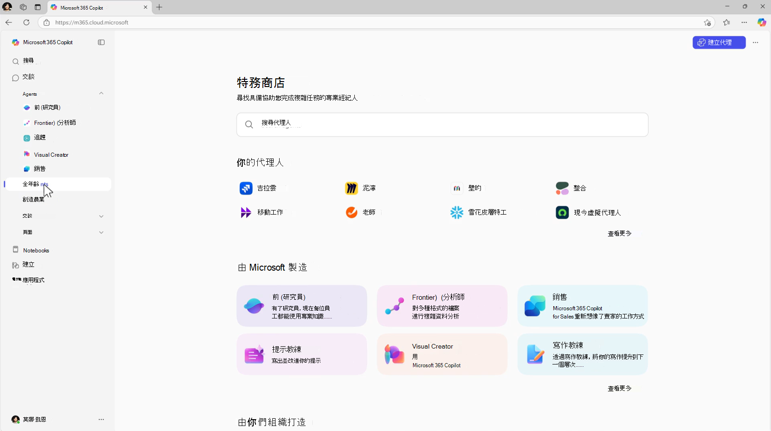Open the browser tab actions menu icon
The height and width of the screenshot is (431, 771).
[x=38, y=7]
